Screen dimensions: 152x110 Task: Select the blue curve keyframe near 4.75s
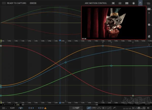[66, 62]
